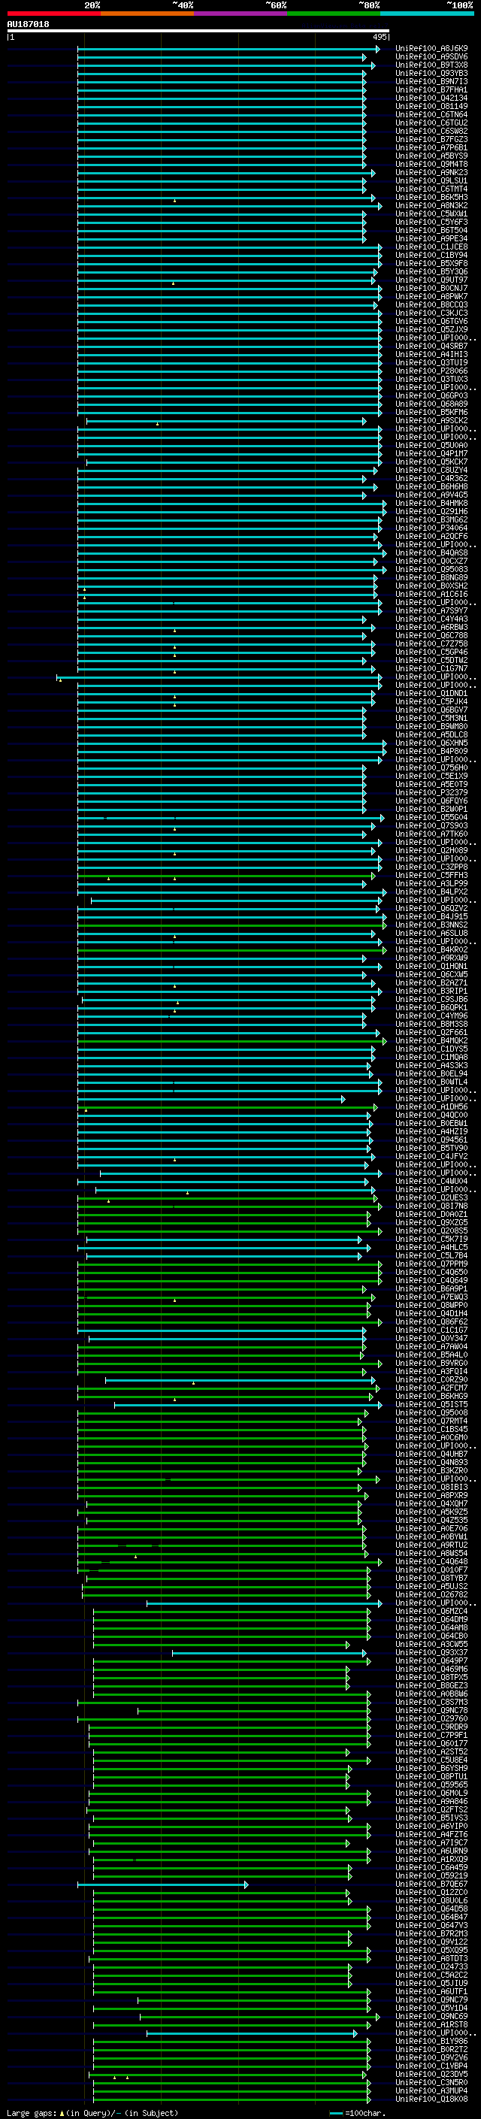The image size is (481, 2119).
Task: Click the green ~80% identity legend segment
Action: pyautogui.click(x=334, y=14)
